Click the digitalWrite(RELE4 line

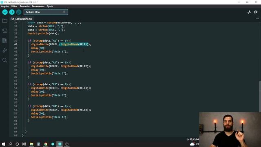tap(61, 110)
